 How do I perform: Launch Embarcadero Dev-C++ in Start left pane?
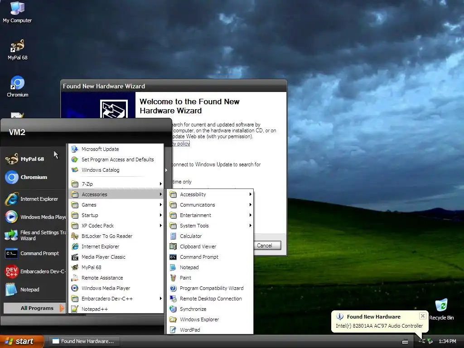tap(35, 271)
